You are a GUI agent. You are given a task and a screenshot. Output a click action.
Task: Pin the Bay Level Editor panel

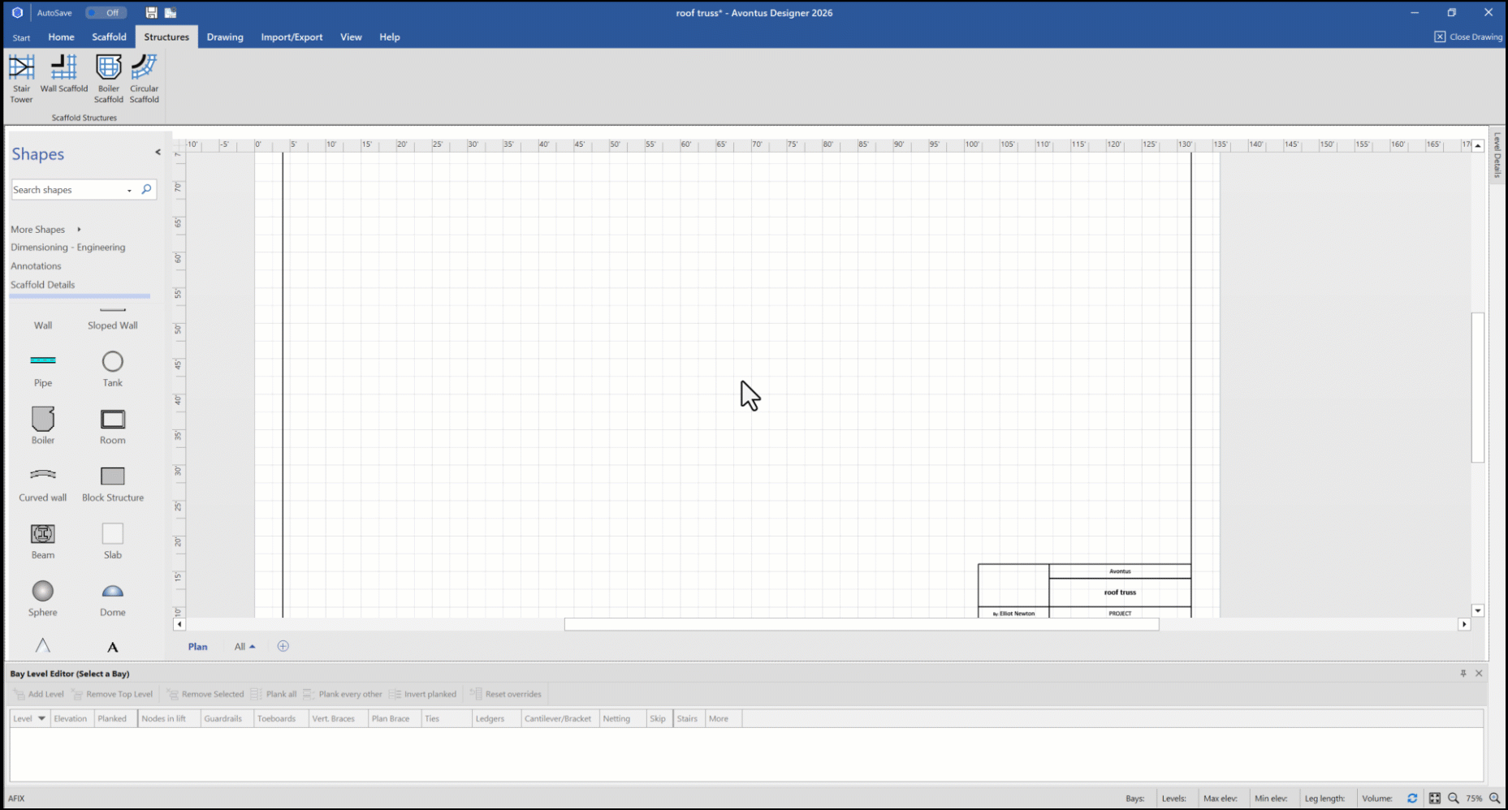(x=1463, y=674)
